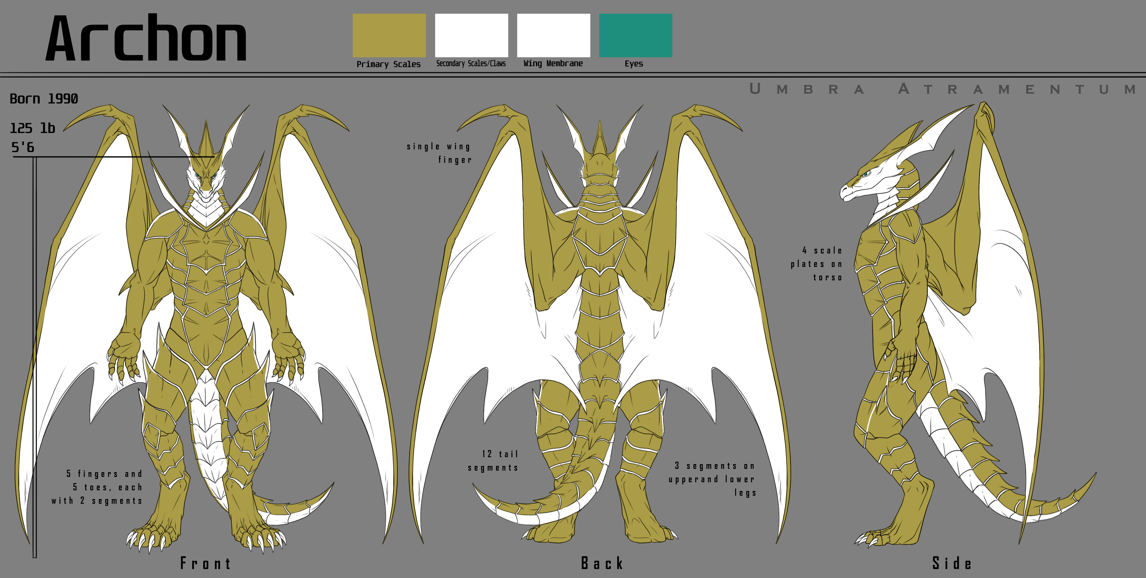Click the Wing Membrane white swatch
This screenshot has width=1146, height=578.
553,35
